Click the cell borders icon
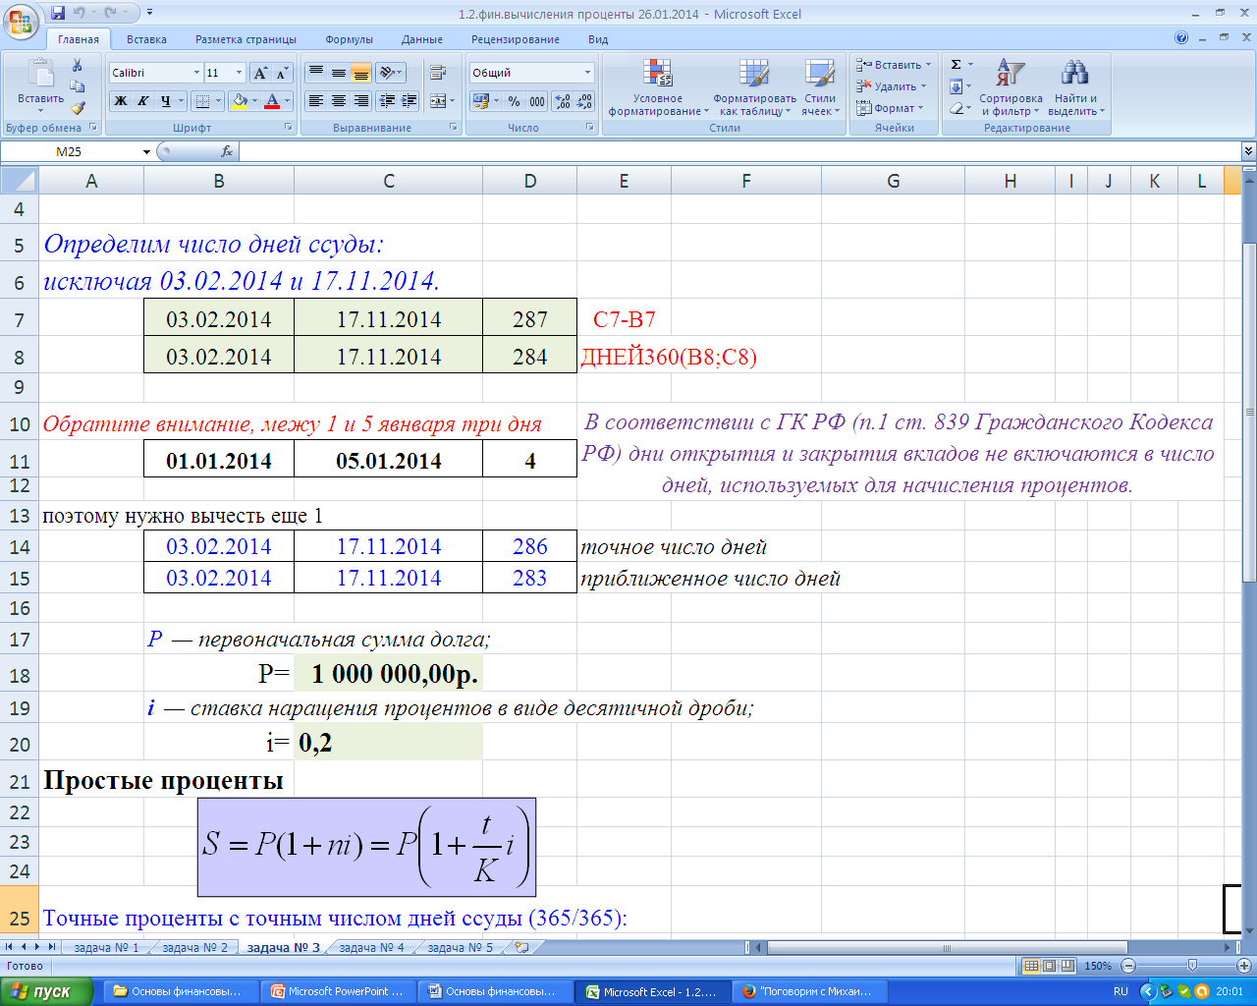 tap(201, 100)
